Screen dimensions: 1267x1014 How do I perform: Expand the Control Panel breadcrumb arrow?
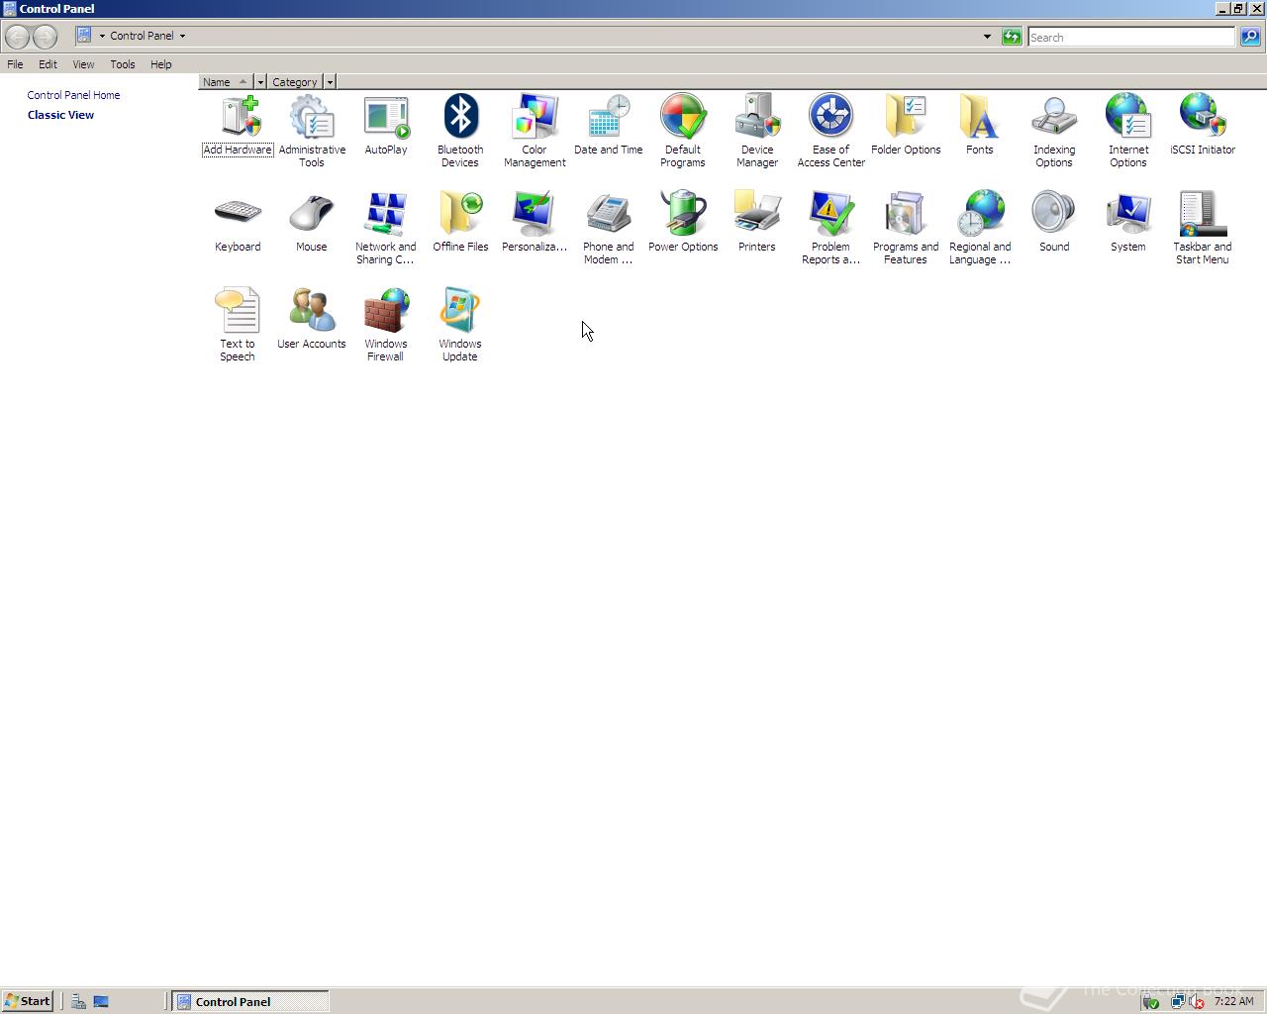(x=182, y=36)
